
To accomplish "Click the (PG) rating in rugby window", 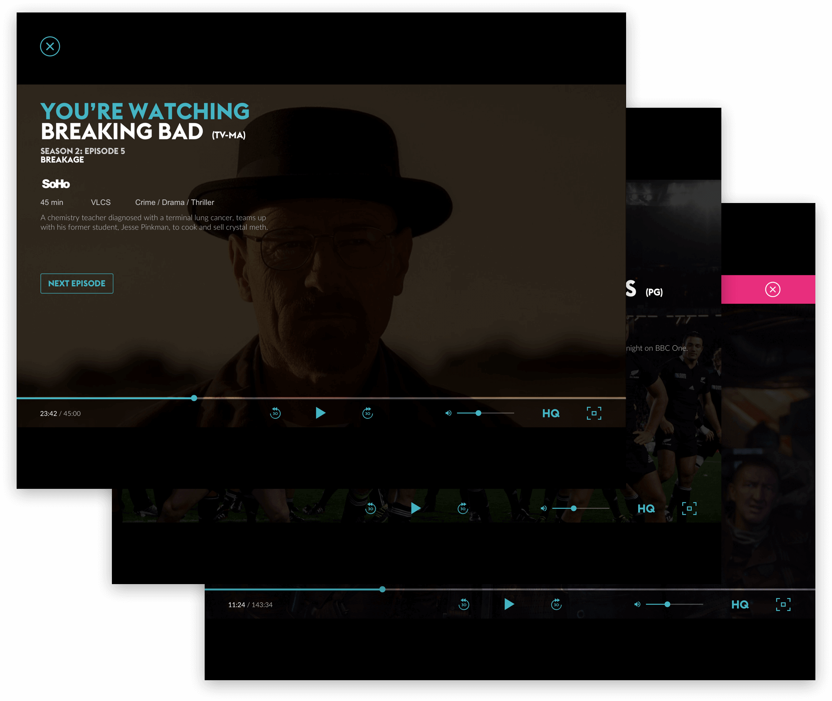I will point(654,292).
